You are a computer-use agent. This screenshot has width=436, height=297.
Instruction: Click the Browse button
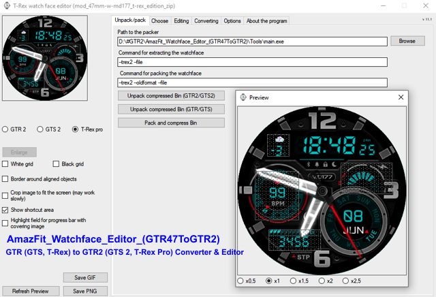tap(407, 41)
